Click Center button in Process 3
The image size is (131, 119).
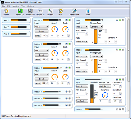[38, 83]
